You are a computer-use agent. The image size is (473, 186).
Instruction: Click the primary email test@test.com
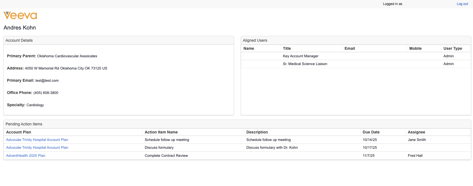[47, 81]
